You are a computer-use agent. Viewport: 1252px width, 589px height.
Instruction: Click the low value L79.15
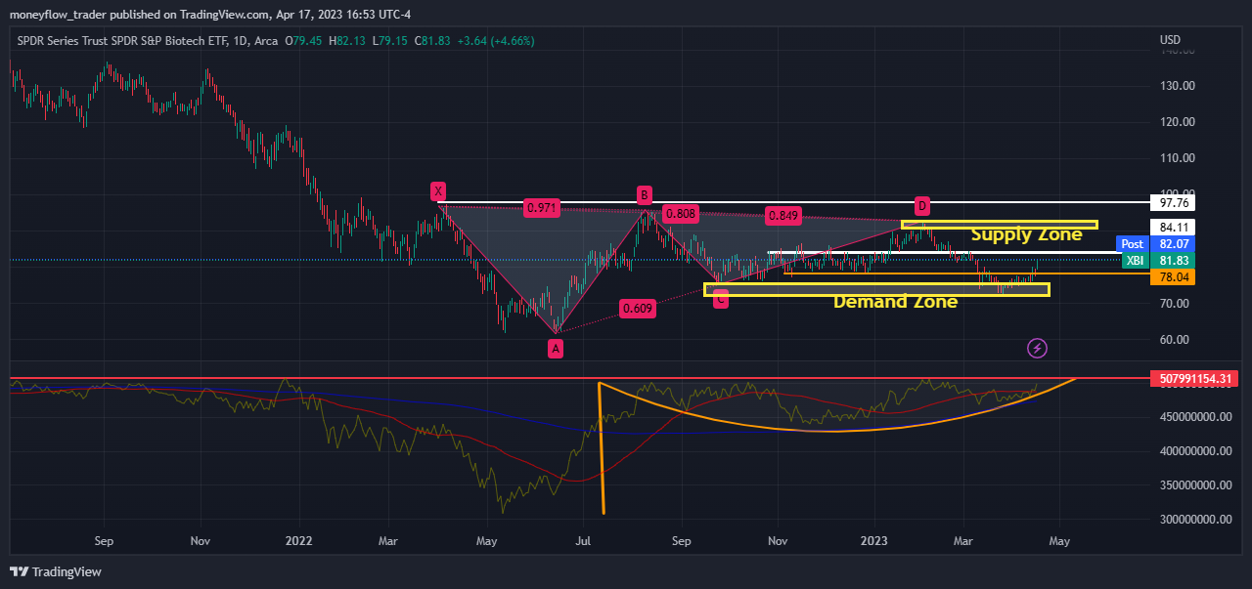click(390, 41)
